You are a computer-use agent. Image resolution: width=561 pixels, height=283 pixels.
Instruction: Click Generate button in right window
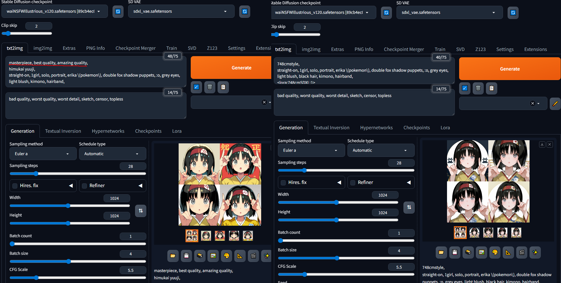tap(510, 69)
